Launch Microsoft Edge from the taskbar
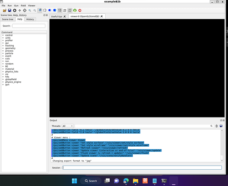The height and width of the screenshot is (186, 228). (126, 181)
